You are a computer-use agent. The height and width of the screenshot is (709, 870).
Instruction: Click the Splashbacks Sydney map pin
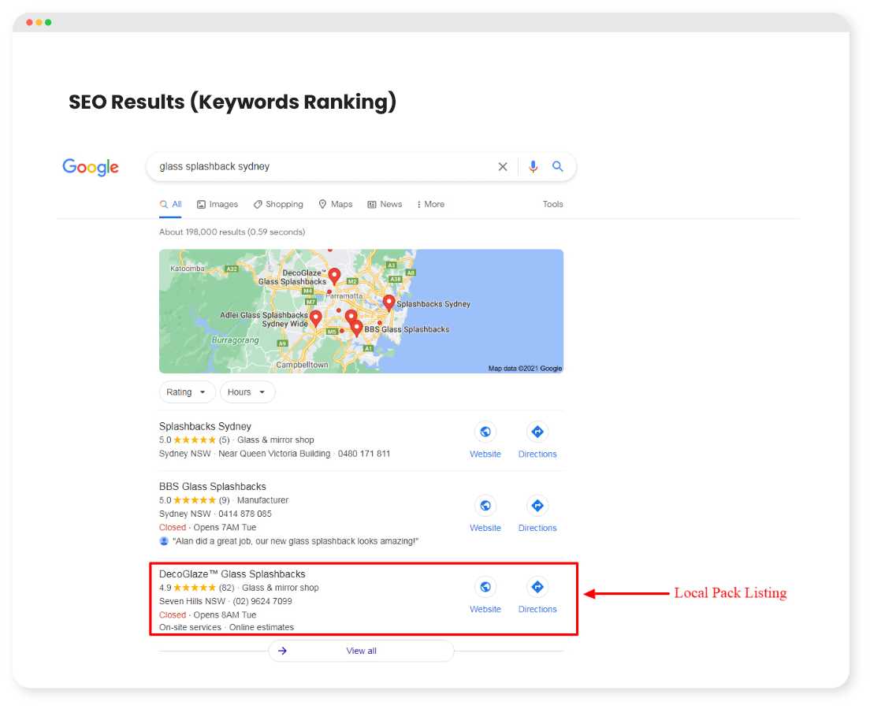pos(389,303)
